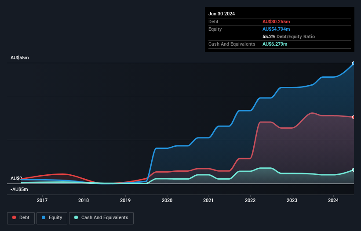Screen dimensions: 361x231
Task: Click the 2024 x-axis label
Action: tap(333, 200)
